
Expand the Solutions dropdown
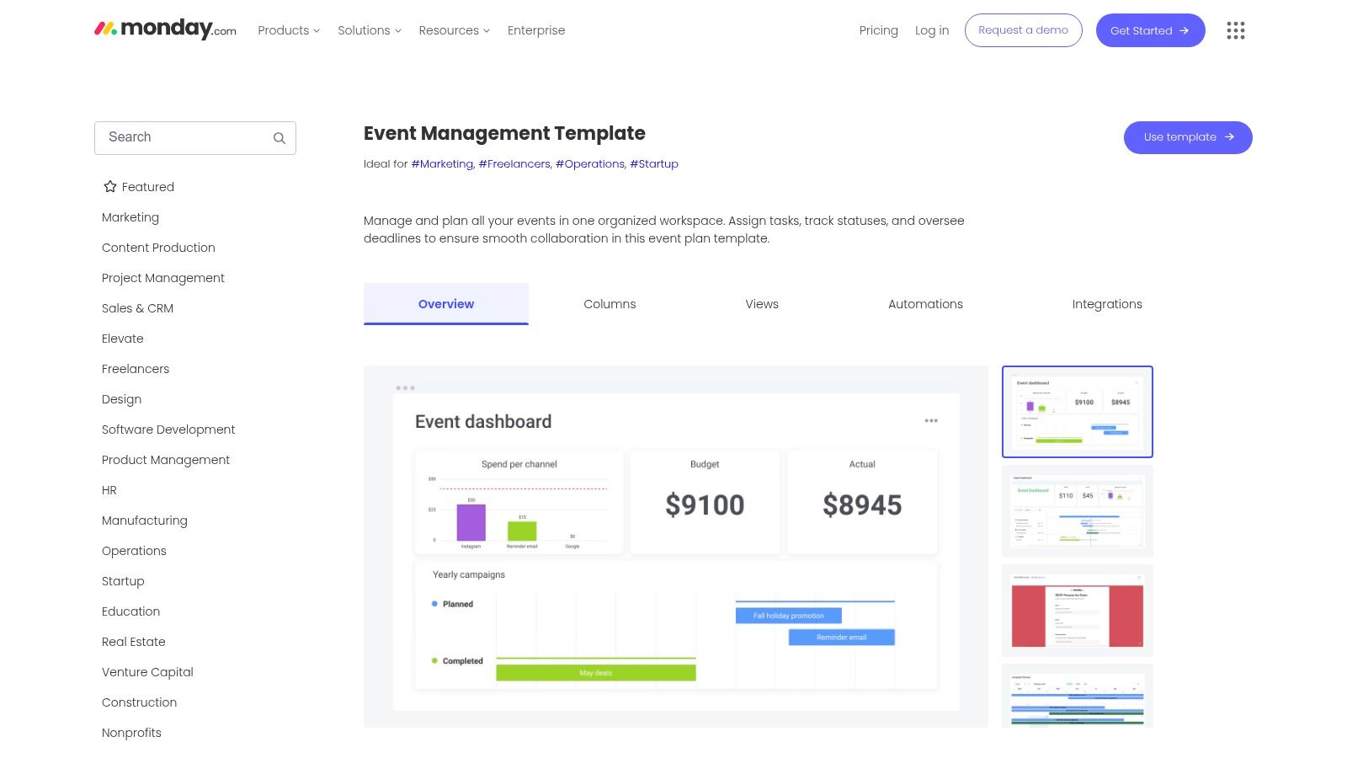click(x=369, y=30)
